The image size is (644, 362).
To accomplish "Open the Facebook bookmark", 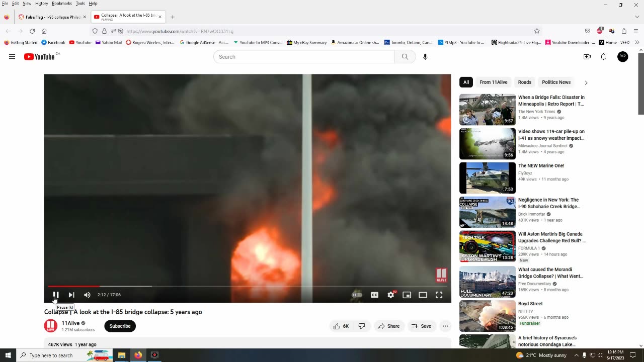I will pos(53,43).
